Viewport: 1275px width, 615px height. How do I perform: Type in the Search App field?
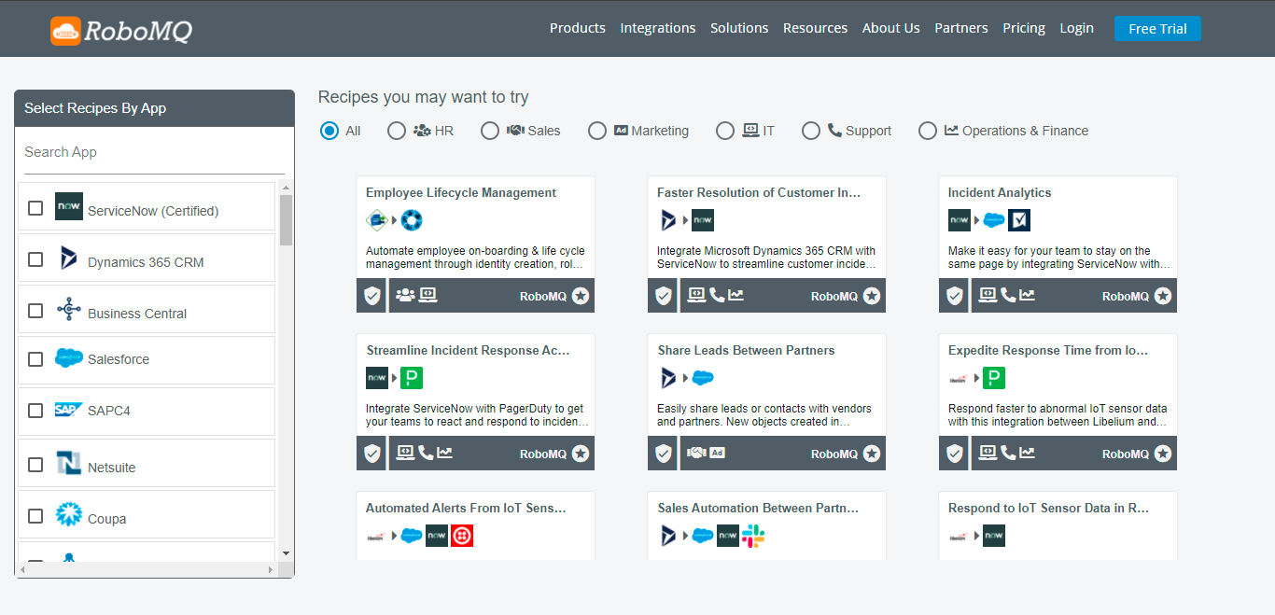(x=154, y=152)
